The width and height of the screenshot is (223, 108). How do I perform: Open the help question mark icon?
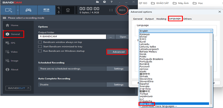(112, 2)
